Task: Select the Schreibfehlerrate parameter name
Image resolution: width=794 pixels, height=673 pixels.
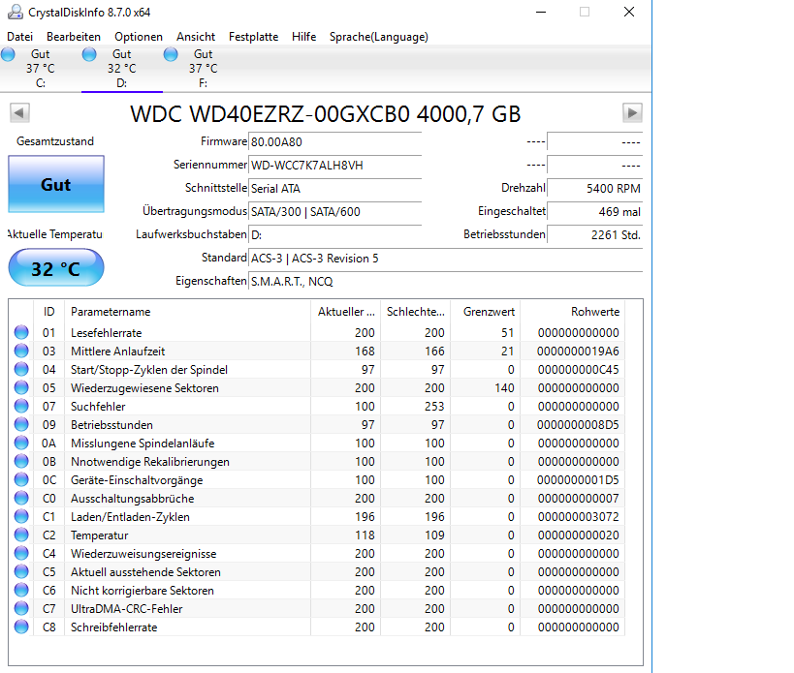Action: [x=114, y=627]
